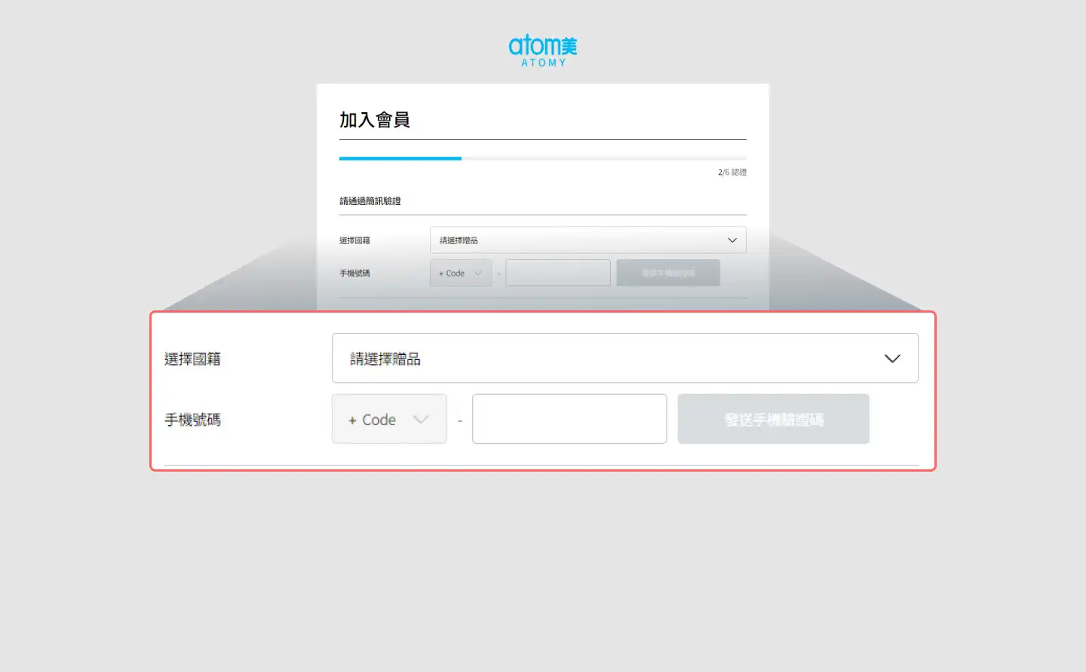1086x672 pixels.
Task: Expand the enlarged + Code country selector
Action: [388, 420]
